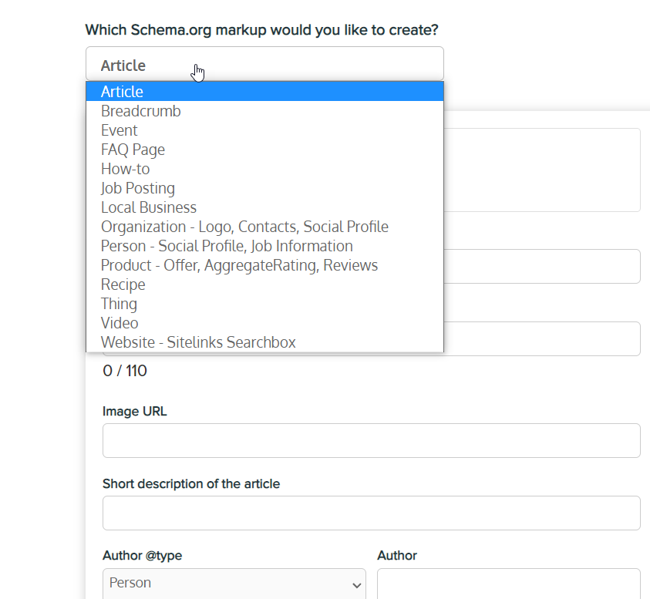Select the Video markup option

[x=120, y=323]
